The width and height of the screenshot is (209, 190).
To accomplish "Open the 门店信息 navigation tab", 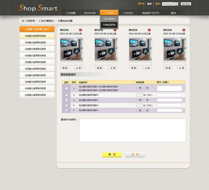I will coord(71,13).
